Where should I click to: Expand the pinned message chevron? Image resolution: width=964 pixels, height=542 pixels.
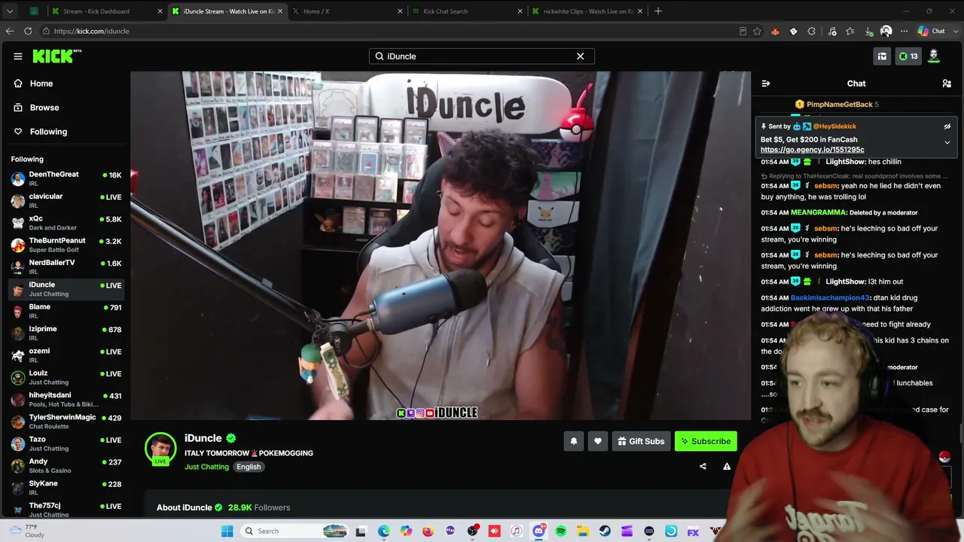[947, 142]
